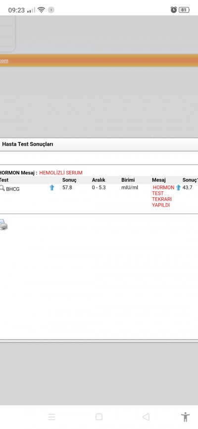The height and width of the screenshot is (429, 198).
Task: Click the HEMOLİZLİ SERUM message
Action: [61, 173]
